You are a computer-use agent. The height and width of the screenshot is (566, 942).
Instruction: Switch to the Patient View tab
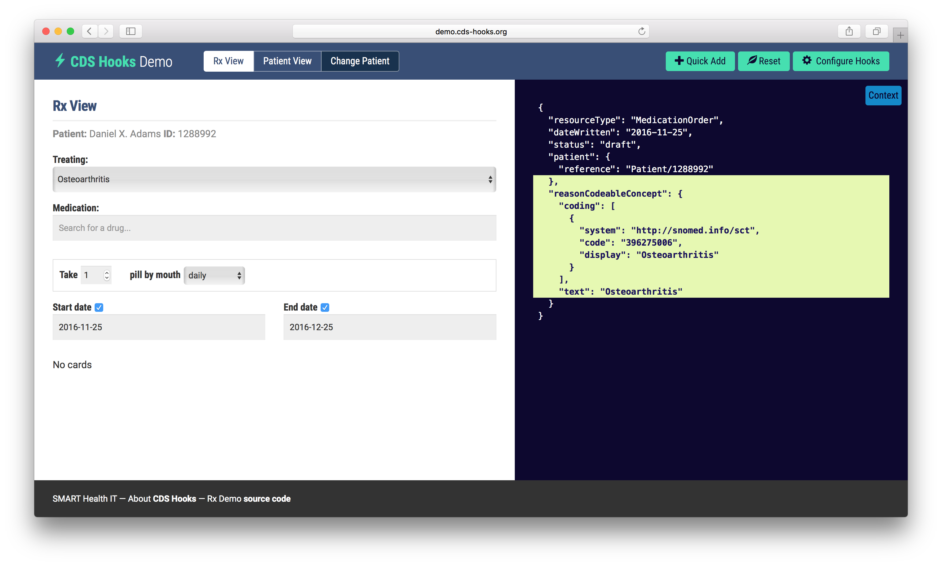[287, 61]
